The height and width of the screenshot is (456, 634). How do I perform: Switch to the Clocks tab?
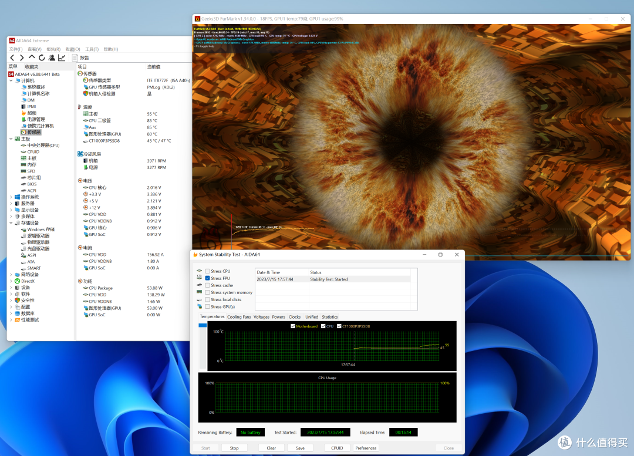(294, 317)
